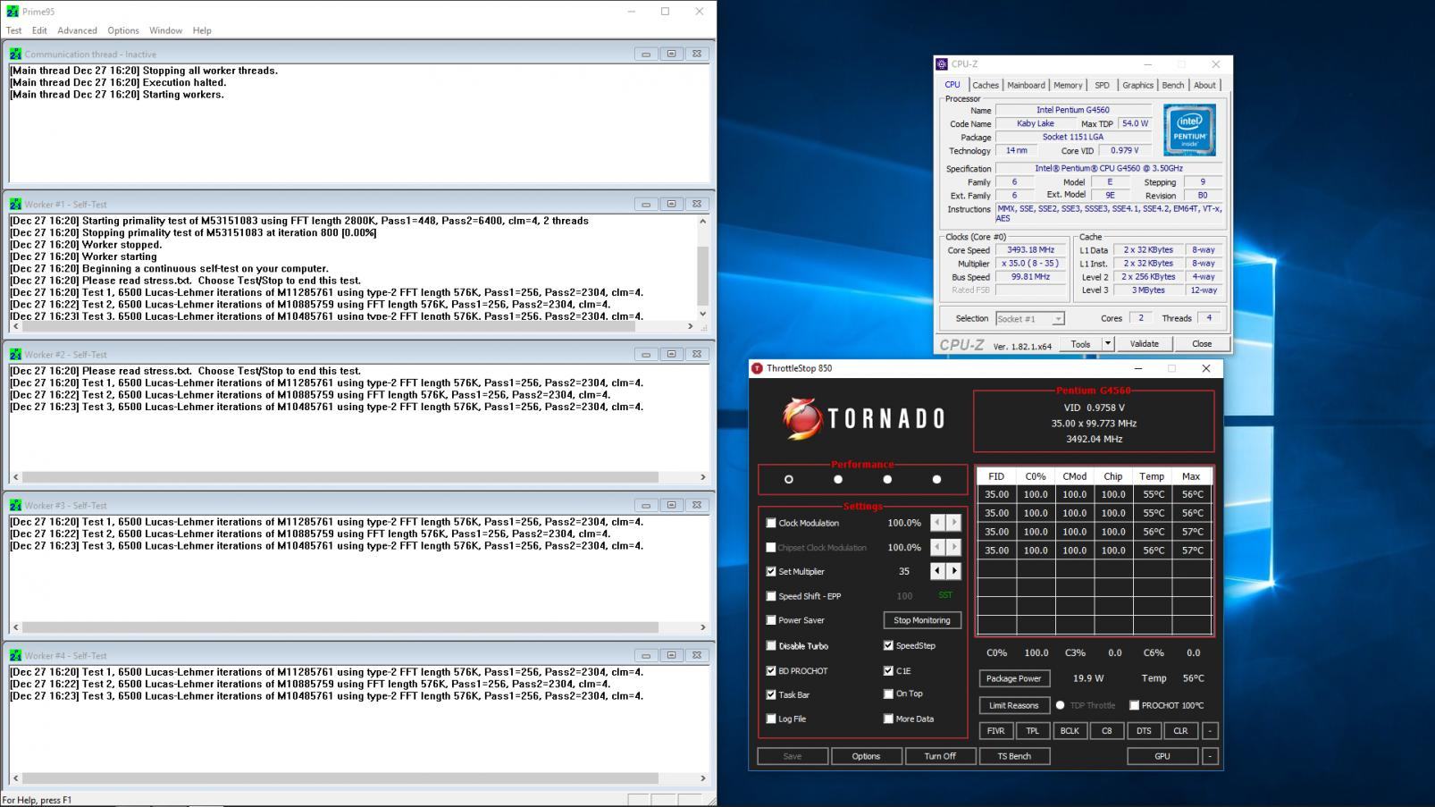Click the Validate button in CPU-Z

coord(1144,343)
